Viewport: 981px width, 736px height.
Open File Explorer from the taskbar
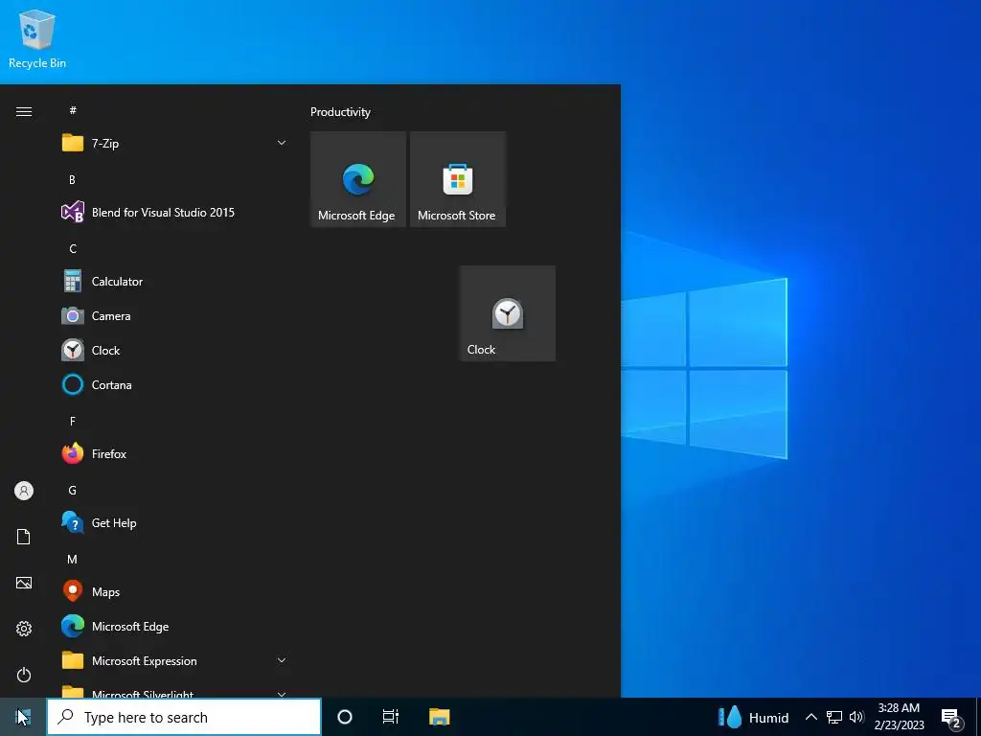tap(440, 717)
